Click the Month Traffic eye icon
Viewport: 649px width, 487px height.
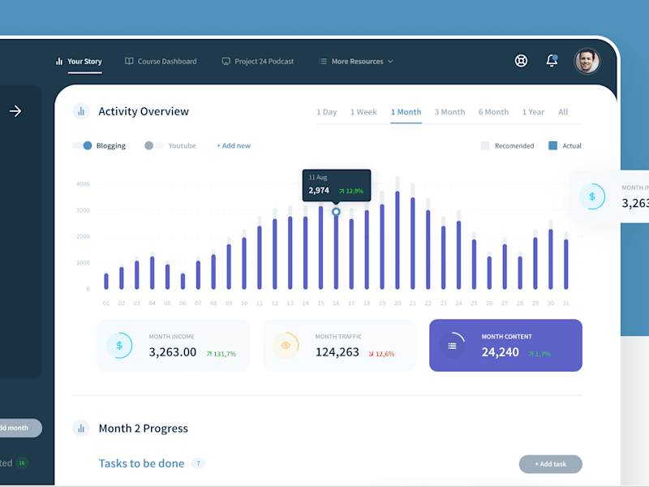pyautogui.click(x=286, y=346)
